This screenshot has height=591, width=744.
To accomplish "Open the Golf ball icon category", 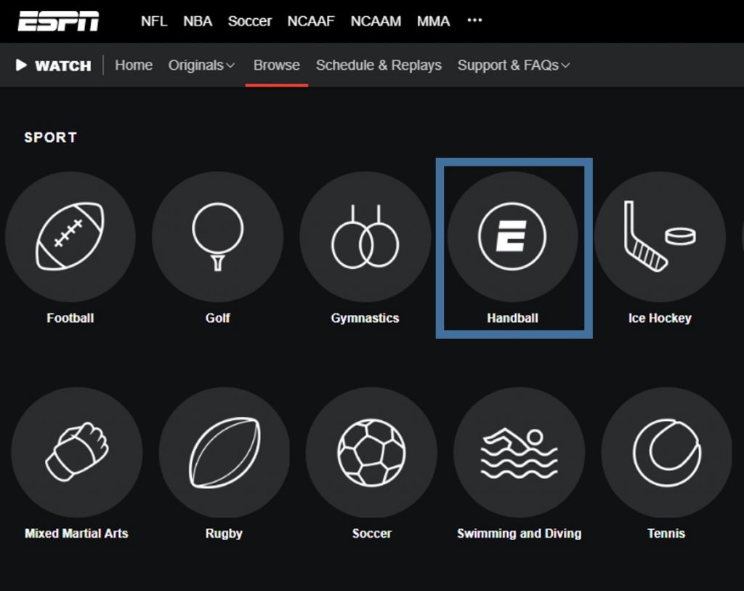I will [218, 236].
